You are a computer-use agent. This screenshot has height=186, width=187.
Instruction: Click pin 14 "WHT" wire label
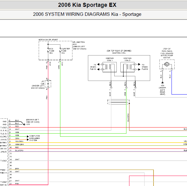[x=17, y=160]
